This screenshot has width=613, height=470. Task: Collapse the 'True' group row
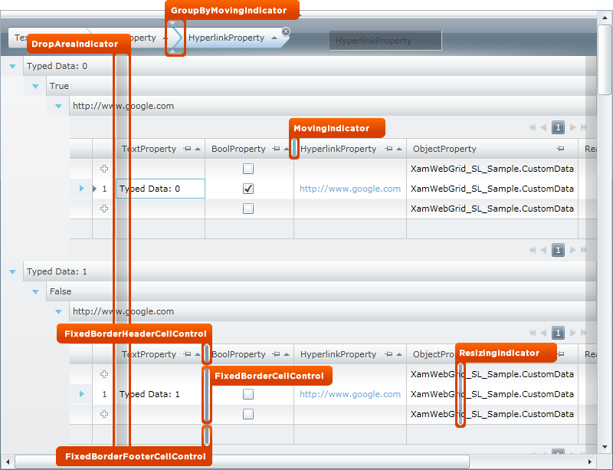[35, 87]
